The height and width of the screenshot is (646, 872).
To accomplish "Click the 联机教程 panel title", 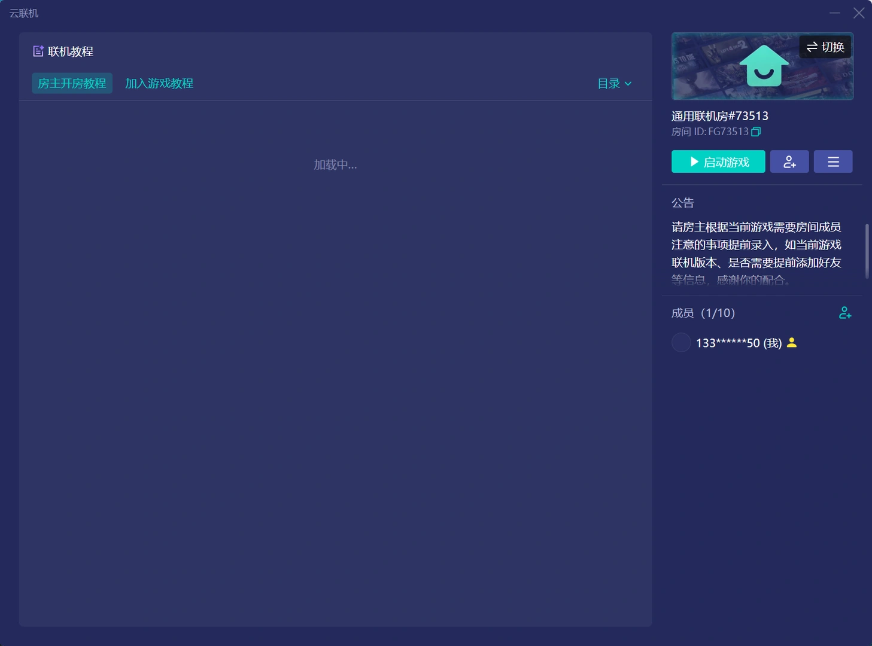I will [71, 51].
